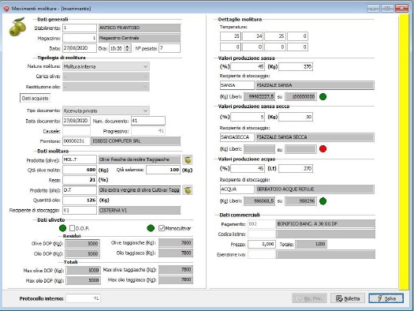Open the Carico olive dropdown
The width and height of the screenshot is (414, 311).
tap(106, 77)
